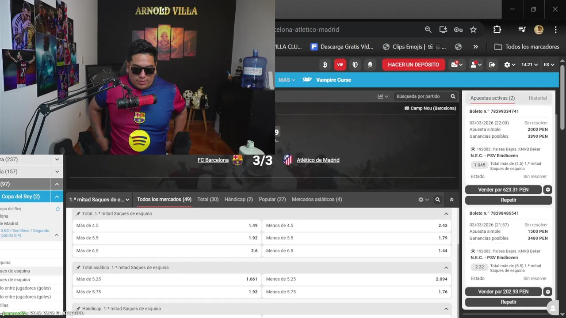Switch to Hándicap (2) tab
This screenshot has height=318, width=566.
click(239, 200)
